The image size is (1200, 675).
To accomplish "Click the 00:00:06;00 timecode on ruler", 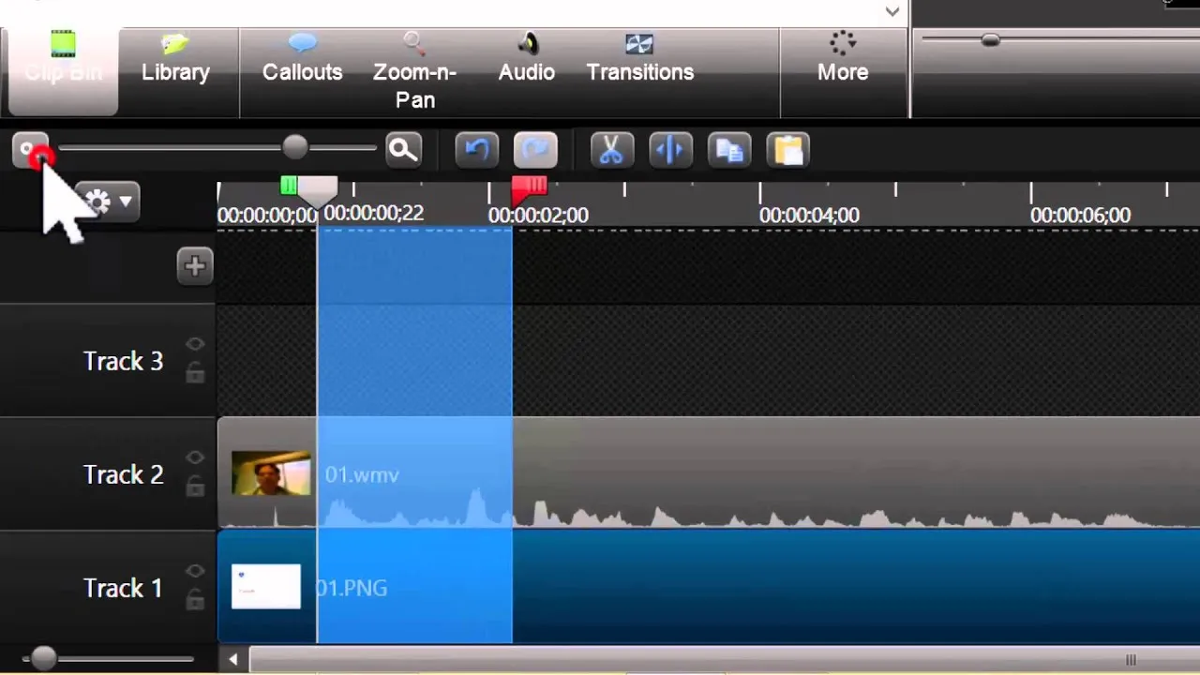I will (x=1080, y=216).
